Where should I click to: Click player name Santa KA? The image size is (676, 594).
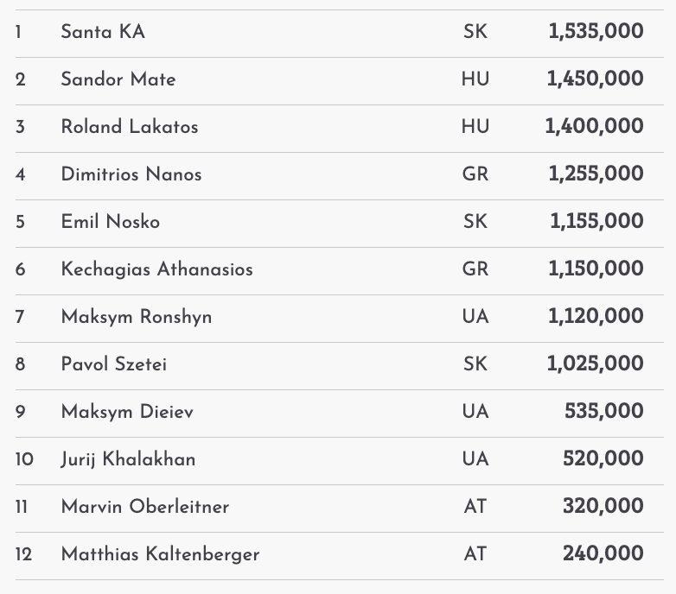[x=103, y=32]
